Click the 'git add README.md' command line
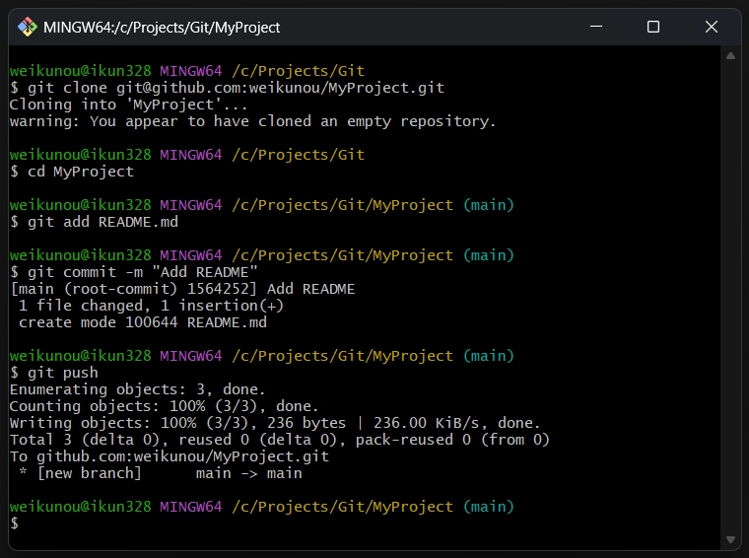Image resolution: width=749 pixels, height=558 pixels. [94, 222]
